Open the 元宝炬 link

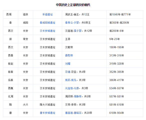pyautogui.click(x=69, y=88)
